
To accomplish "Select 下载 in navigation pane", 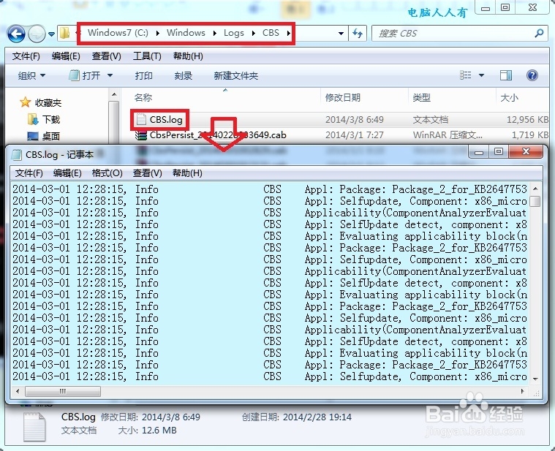I will (x=51, y=119).
